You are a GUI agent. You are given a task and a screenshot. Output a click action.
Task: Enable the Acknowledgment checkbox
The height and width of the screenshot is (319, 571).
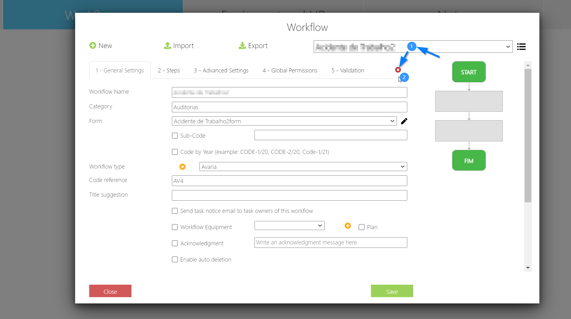(175, 243)
